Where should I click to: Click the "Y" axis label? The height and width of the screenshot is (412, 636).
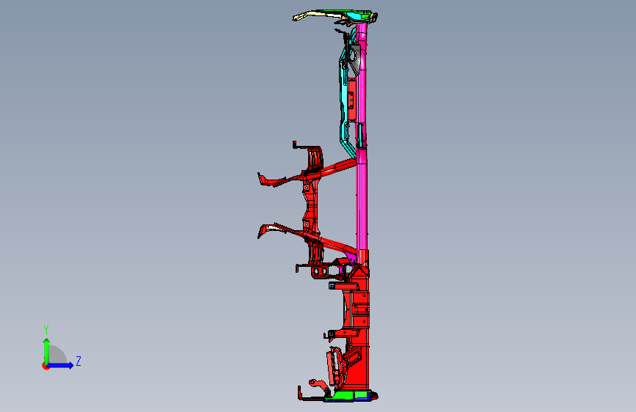[46, 330]
